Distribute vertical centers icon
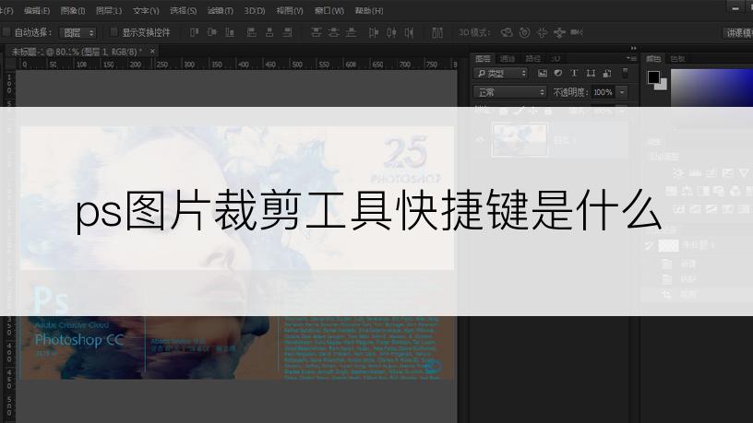The width and height of the screenshot is (753, 423). click(334, 32)
